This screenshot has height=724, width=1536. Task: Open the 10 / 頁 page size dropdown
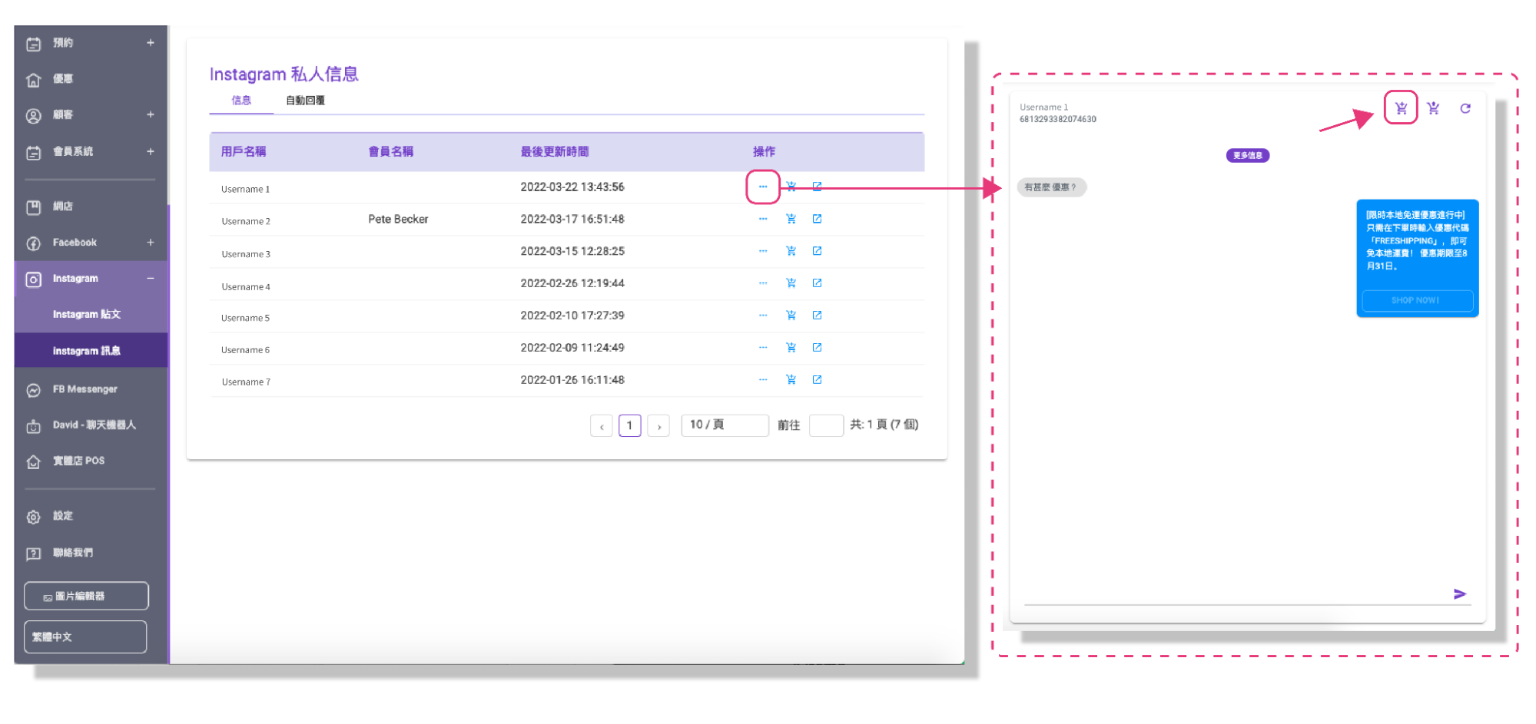725,425
